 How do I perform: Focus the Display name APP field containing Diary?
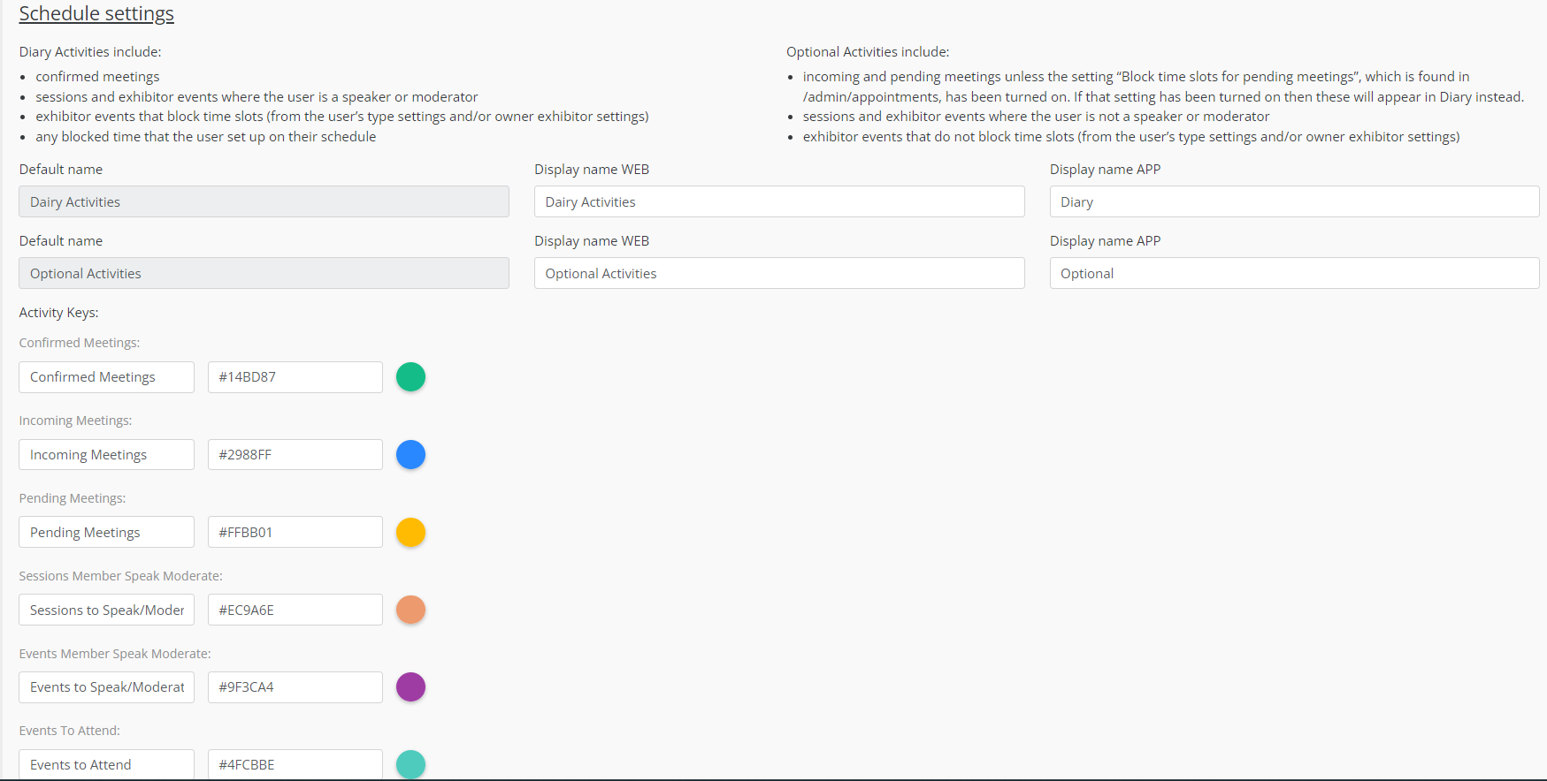tap(1293, 201)
